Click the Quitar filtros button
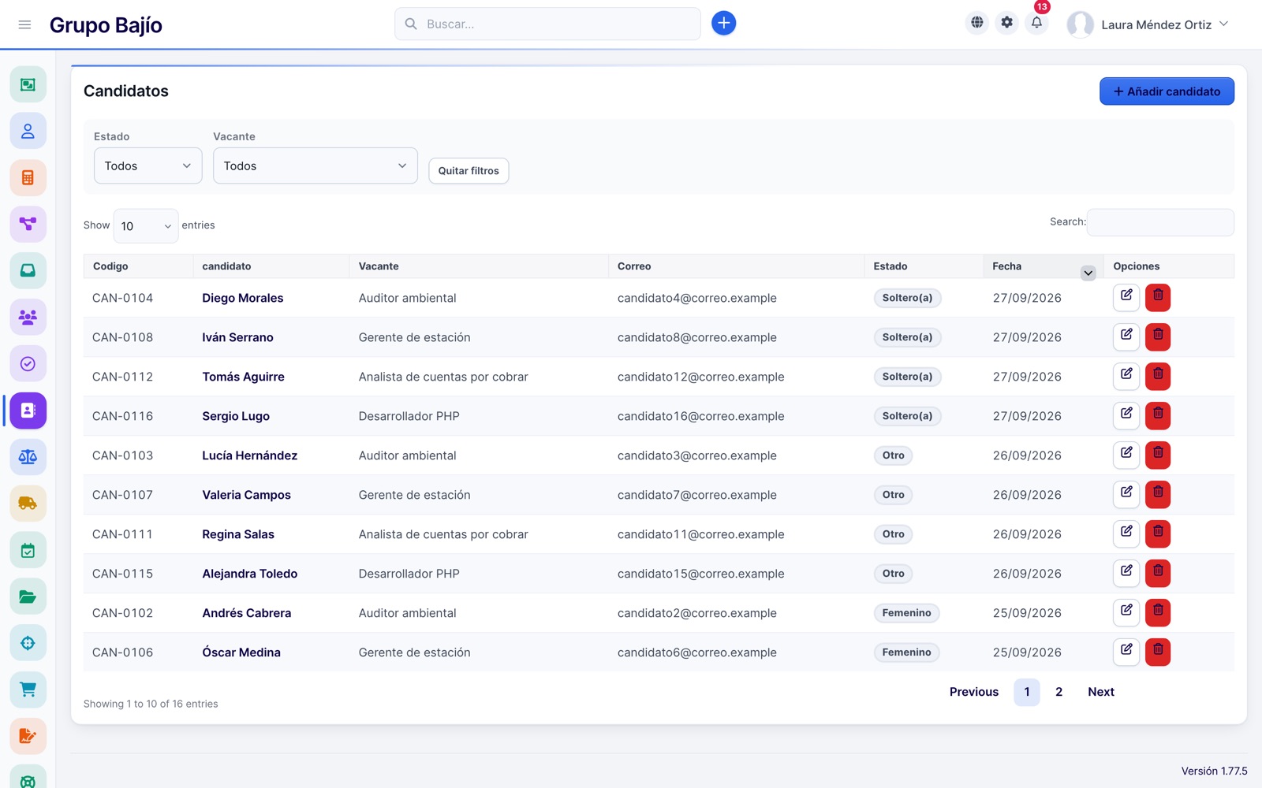Viewport: 1262px width, 788px height. [x=469, y=171]
